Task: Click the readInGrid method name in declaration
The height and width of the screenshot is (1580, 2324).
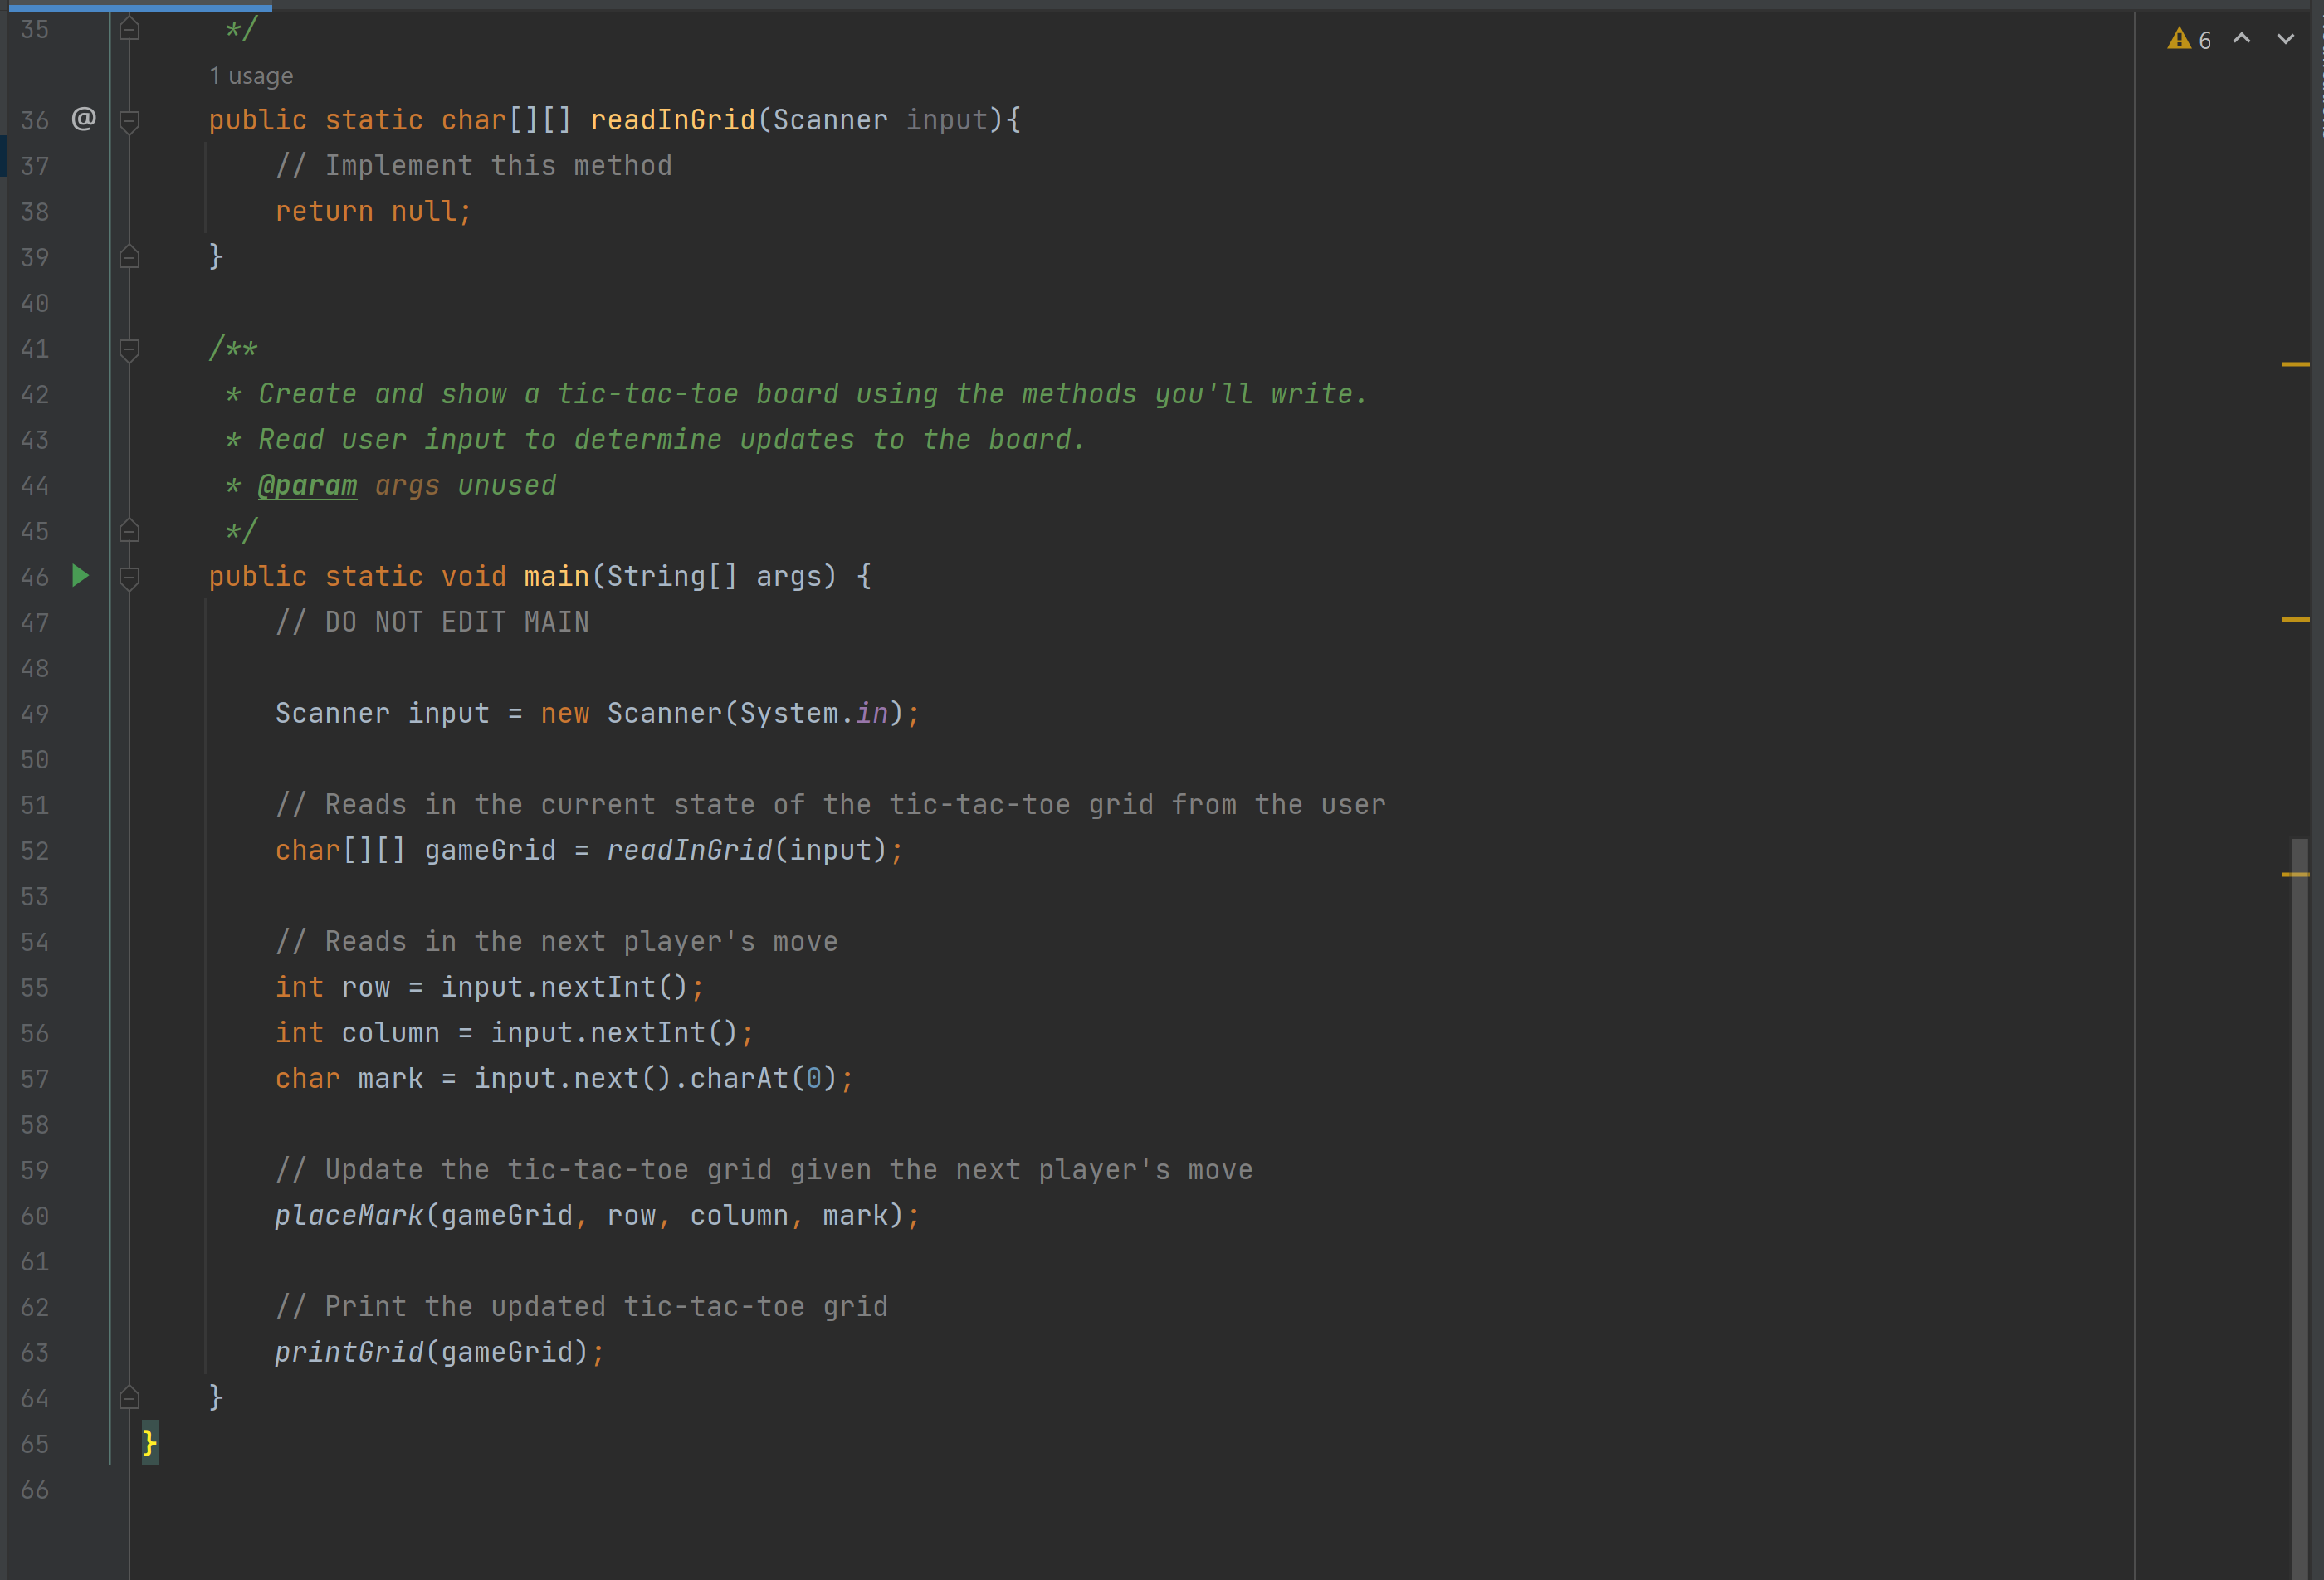Action: (673, 120)
